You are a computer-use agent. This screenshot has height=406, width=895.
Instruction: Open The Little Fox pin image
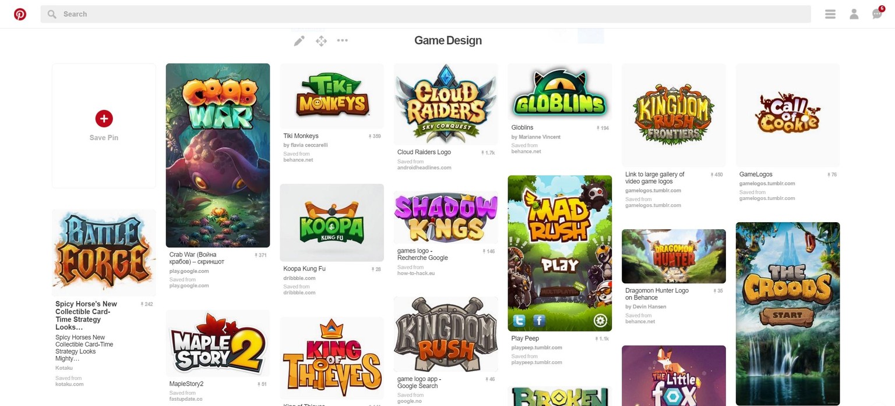pos(674,376)
